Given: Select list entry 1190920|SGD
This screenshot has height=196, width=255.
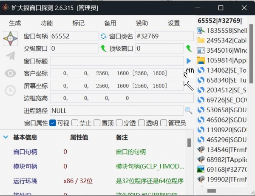Looking at the screenshot, I should pos(222,130).
